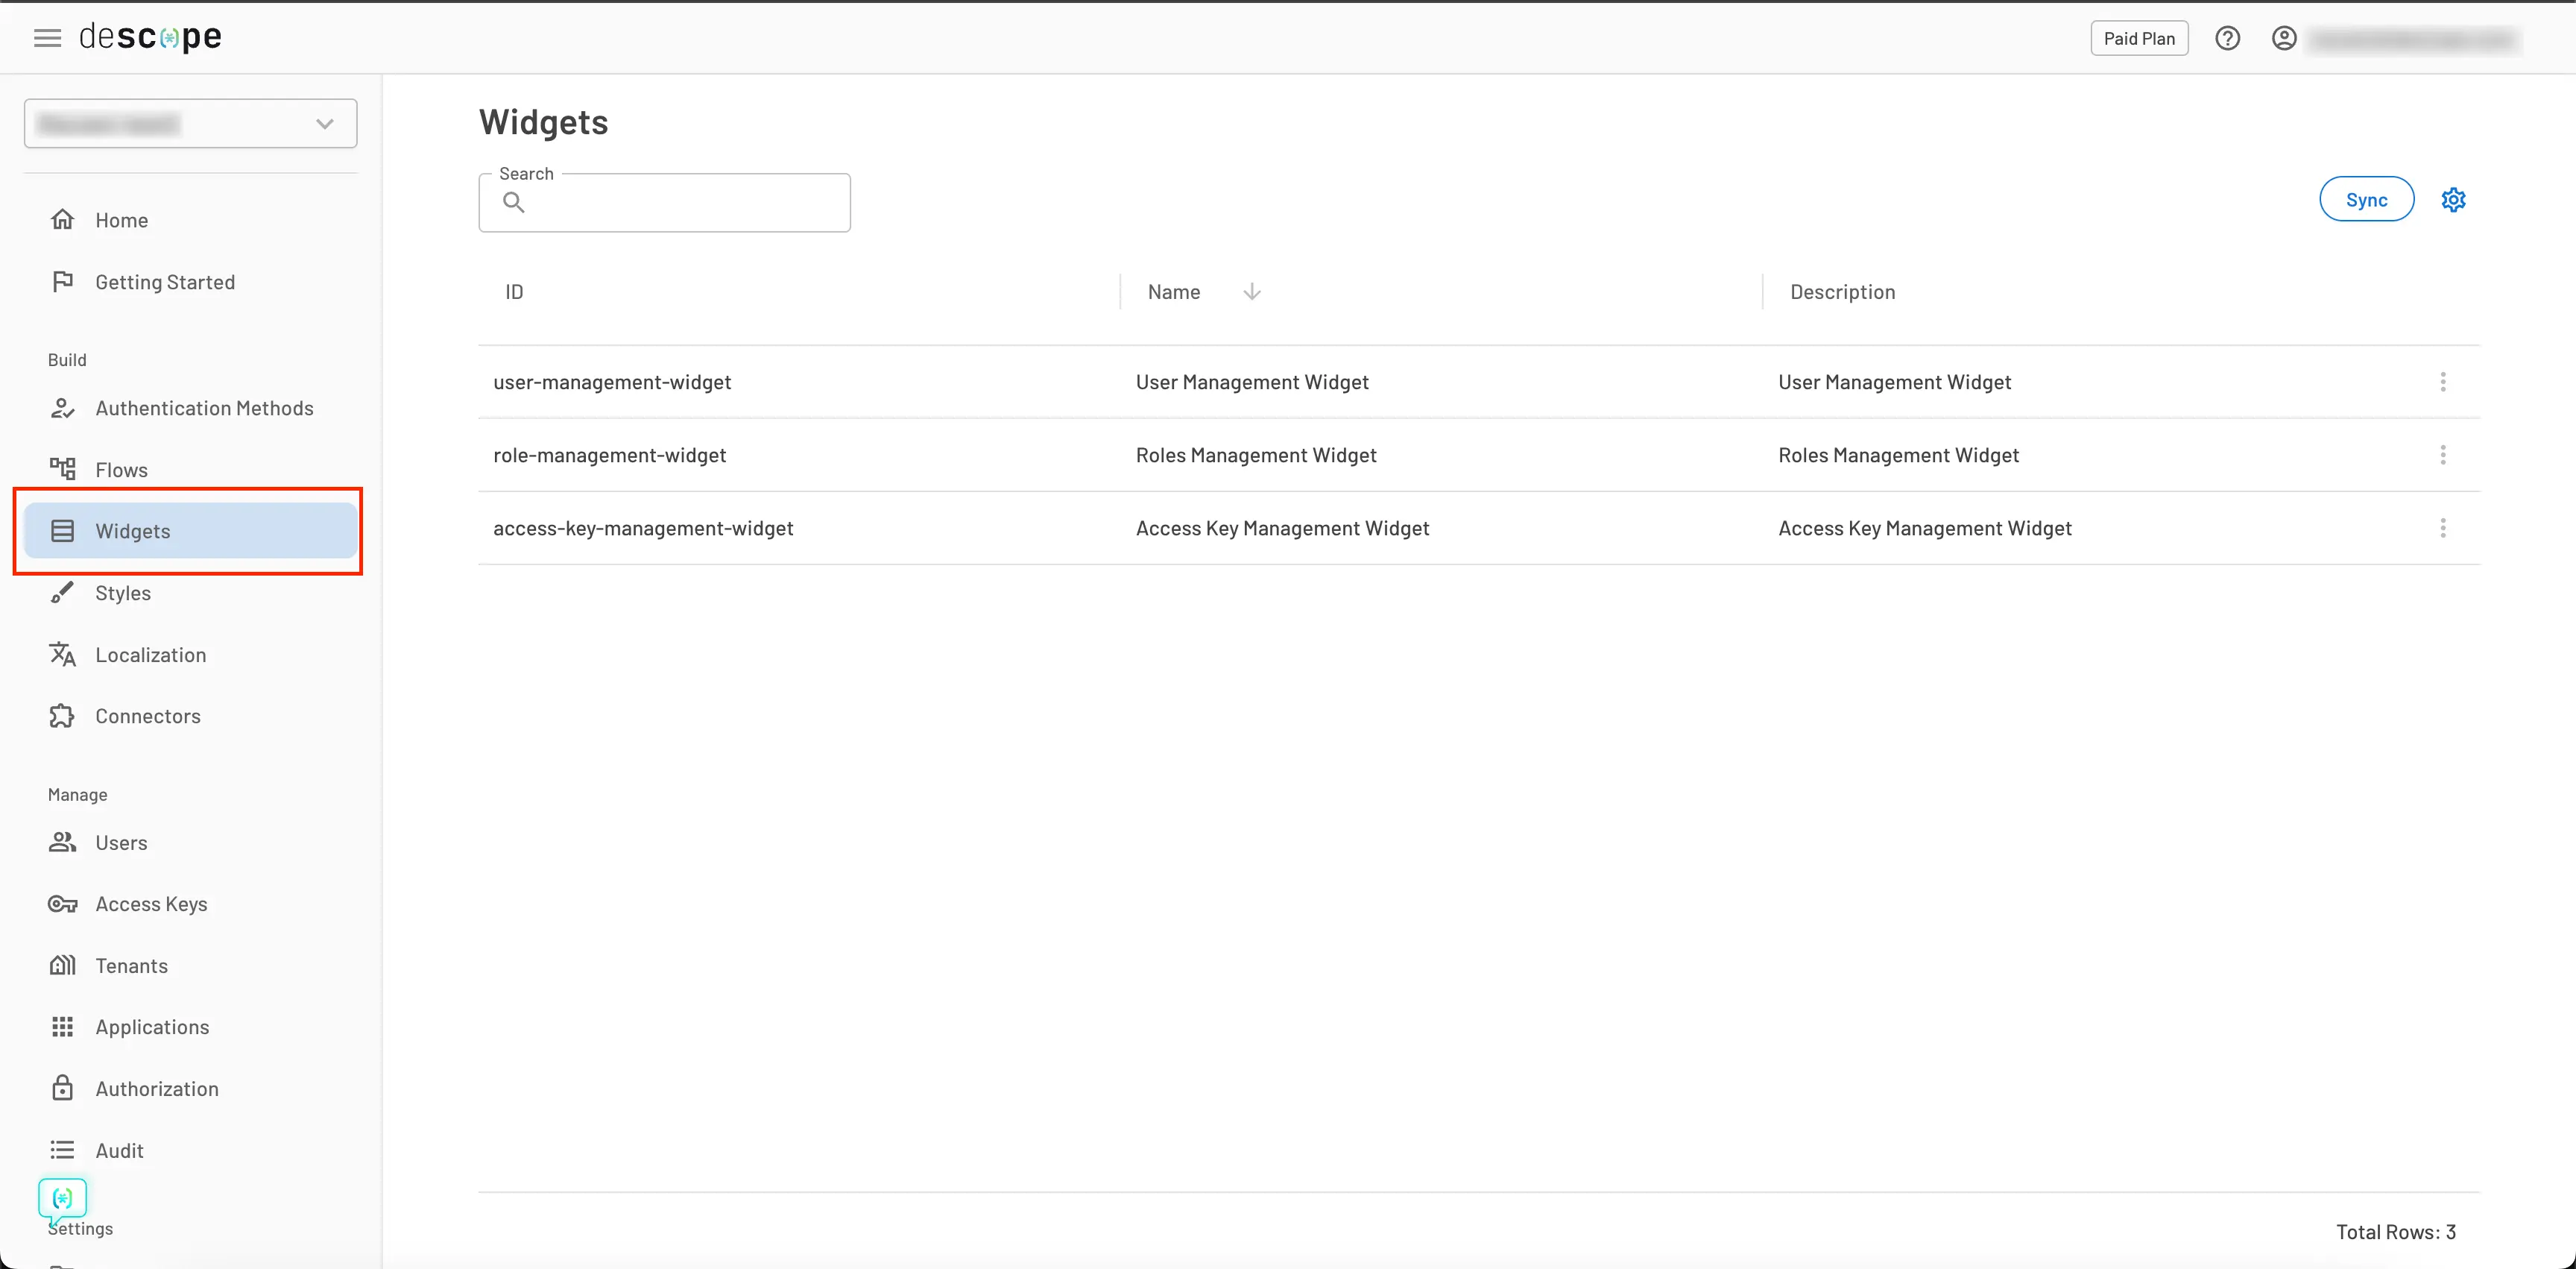
Task: Click the Connectors puzzle icon
Action: click(x=62, y=715)
